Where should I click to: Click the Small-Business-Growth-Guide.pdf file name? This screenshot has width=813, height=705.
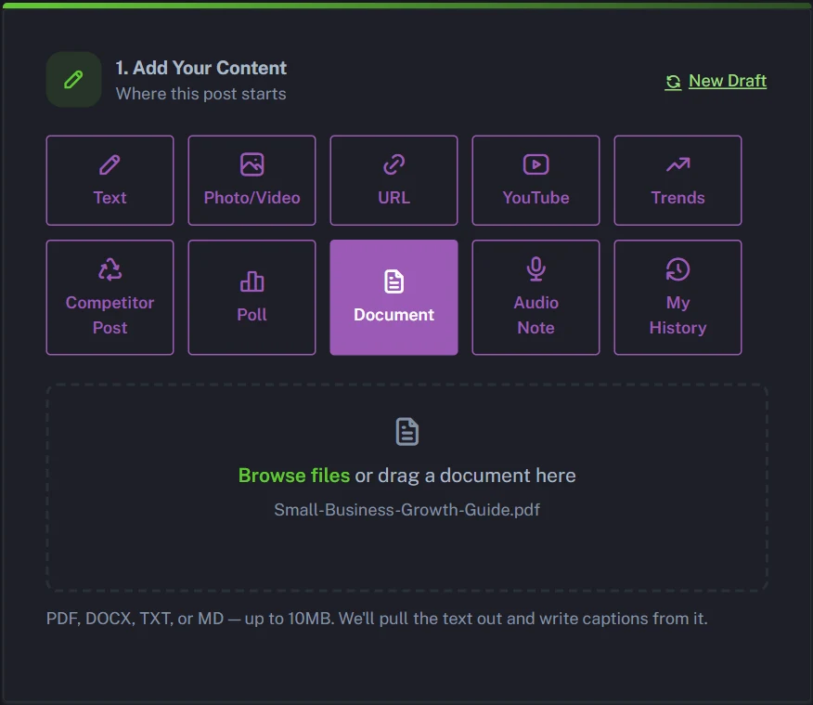point(407,509)
